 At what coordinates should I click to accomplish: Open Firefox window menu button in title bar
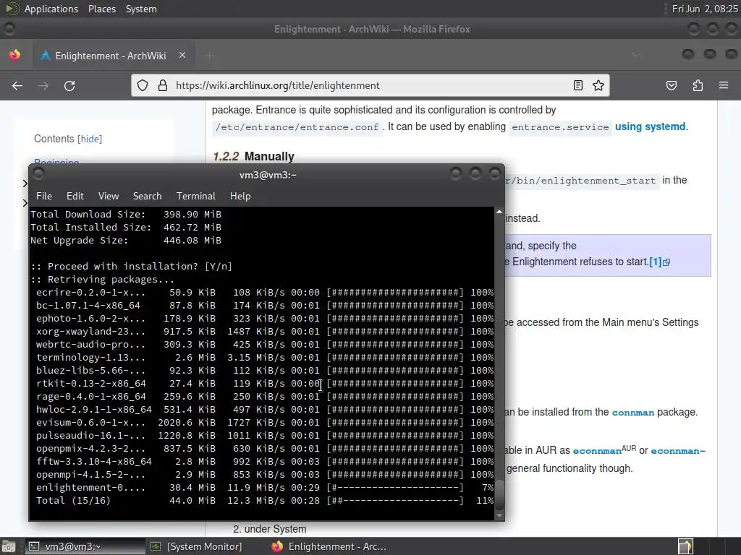click(9, 29)
